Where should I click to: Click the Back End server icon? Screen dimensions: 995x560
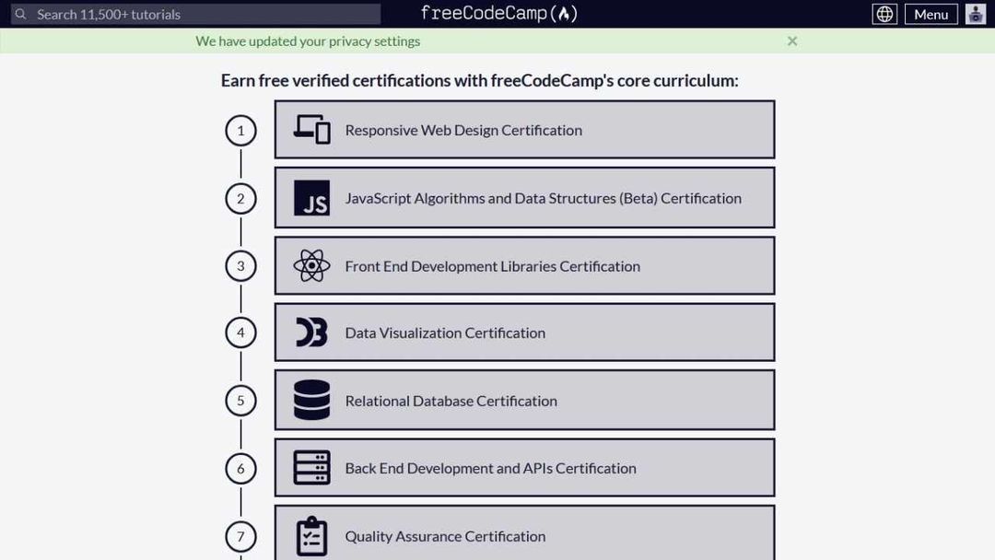(x=311, y=468)
